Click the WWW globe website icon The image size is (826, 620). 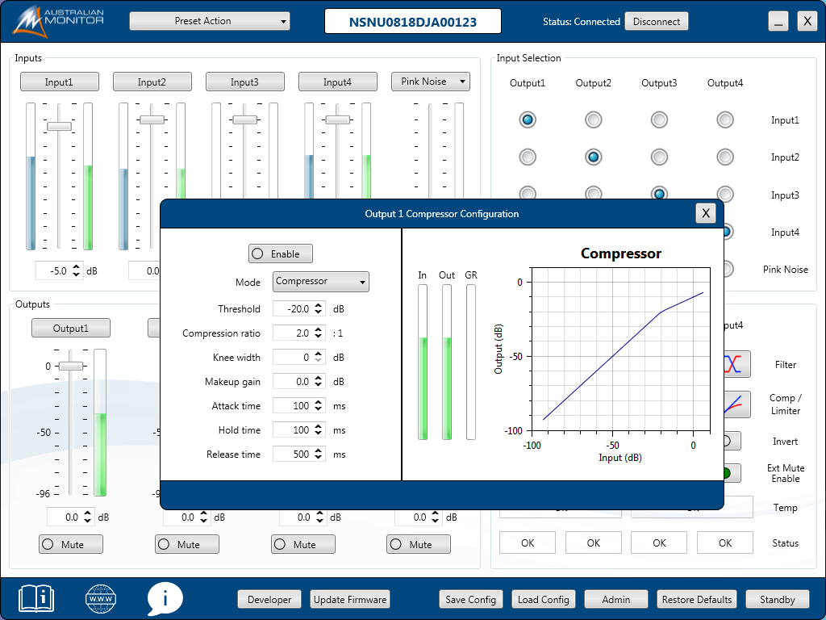101,599
